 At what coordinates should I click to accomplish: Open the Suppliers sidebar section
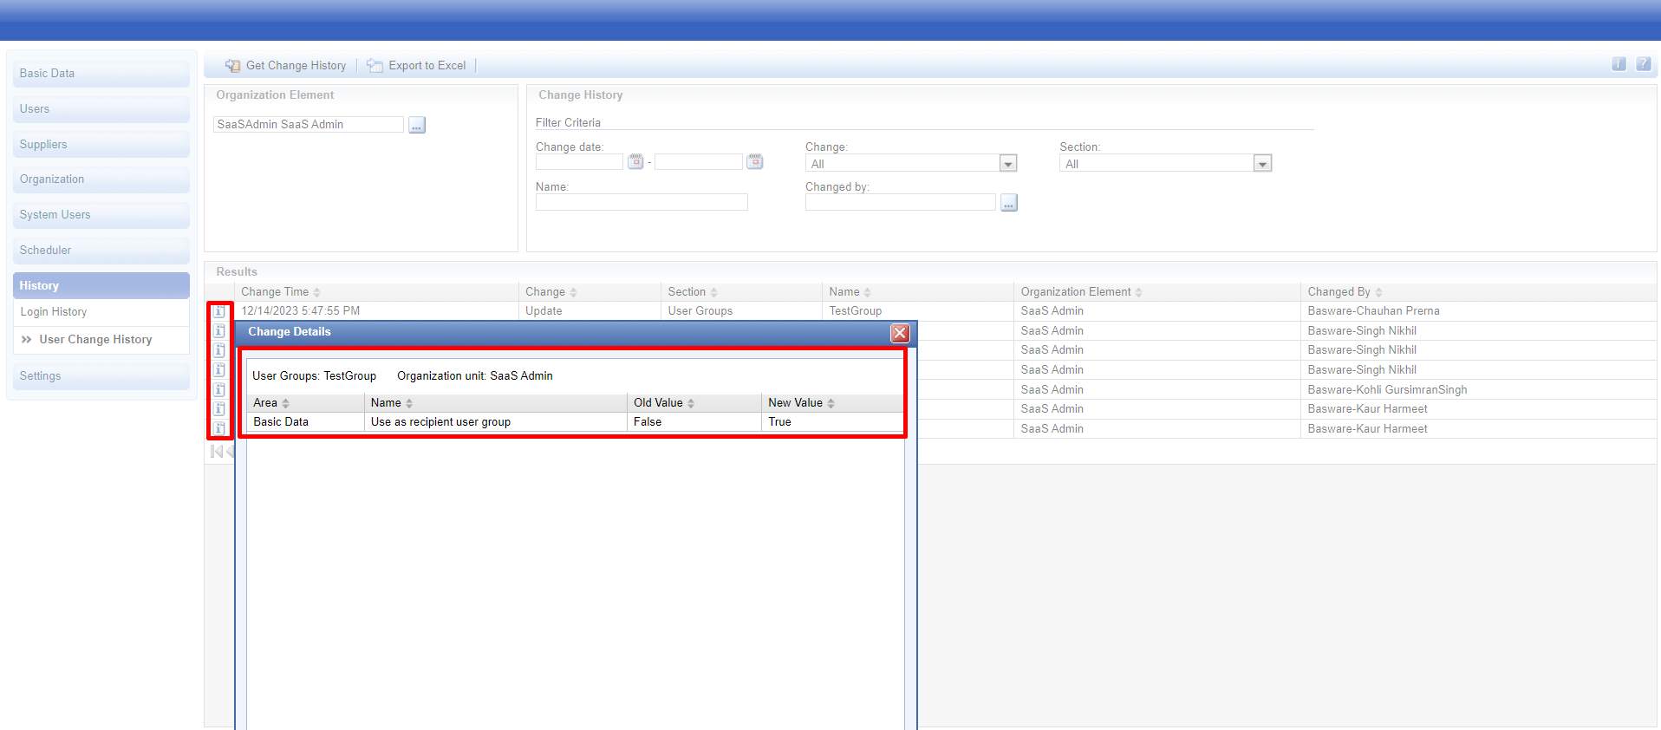[x=43, y=145]
